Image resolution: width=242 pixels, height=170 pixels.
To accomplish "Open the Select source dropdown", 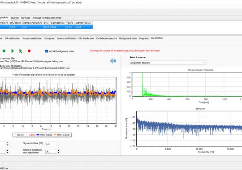I will point(168,63).
